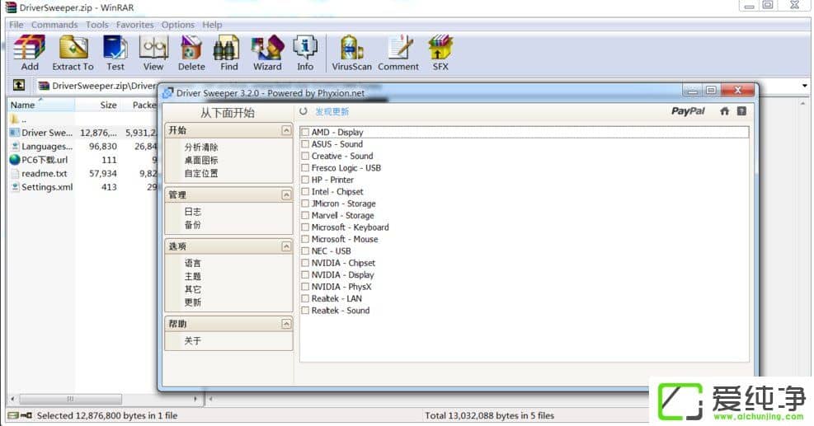Open the Favorites menu

click(135, 25)
